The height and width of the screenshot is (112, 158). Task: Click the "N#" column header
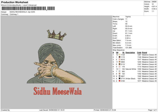click(117, 53)
